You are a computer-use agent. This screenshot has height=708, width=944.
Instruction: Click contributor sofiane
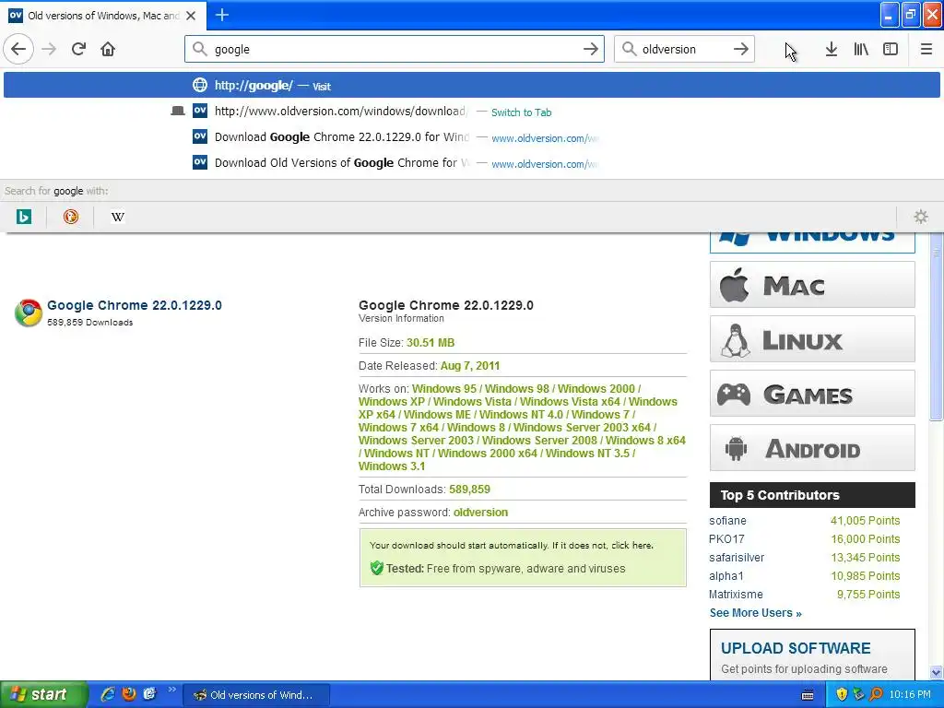pyautogui.click(x=727, y=521)
